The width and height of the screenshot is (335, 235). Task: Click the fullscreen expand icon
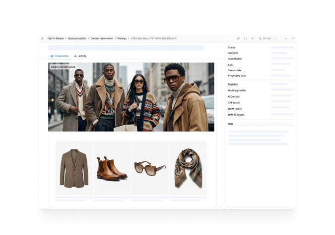[x=245, y=39]
